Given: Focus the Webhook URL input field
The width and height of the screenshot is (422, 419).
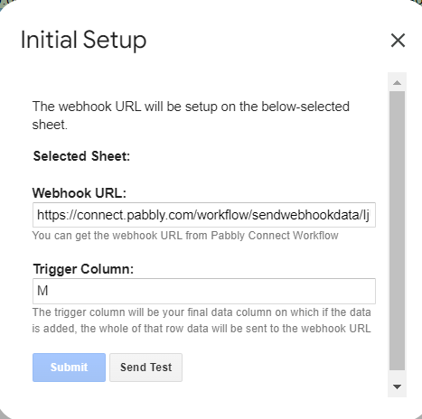Looking at the screenshot, I should coord(204,215).
